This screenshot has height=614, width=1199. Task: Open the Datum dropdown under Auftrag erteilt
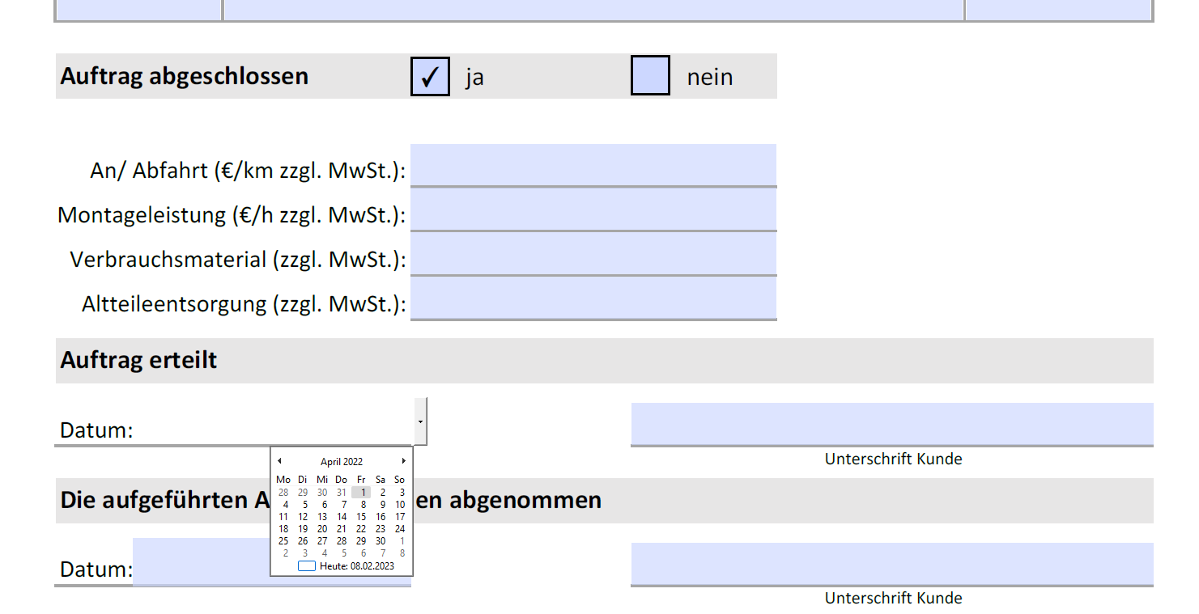[x=420, y=421]
